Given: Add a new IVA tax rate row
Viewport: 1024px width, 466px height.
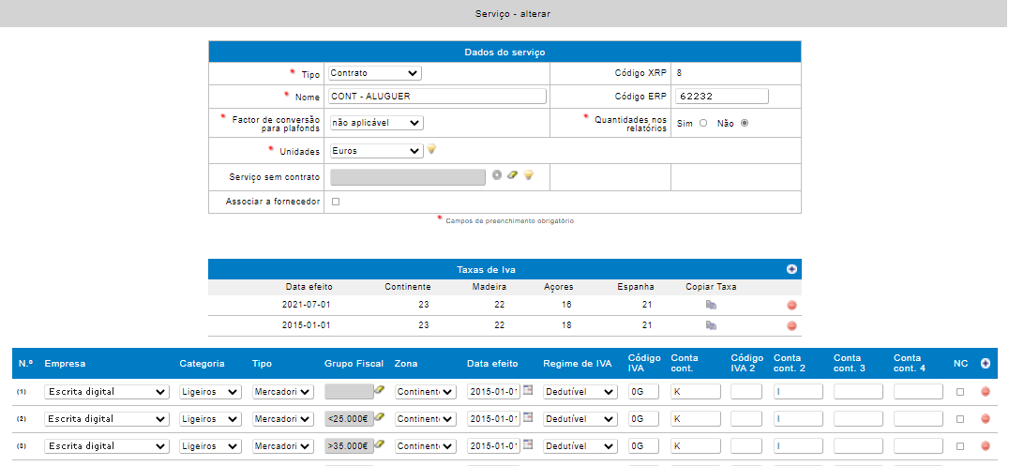Looking at the screenshot, I should 791,269.
